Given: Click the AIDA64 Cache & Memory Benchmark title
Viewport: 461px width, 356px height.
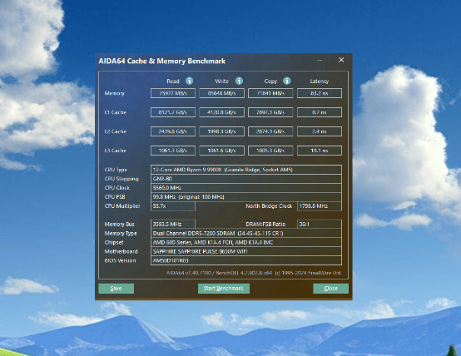Looking at the screenshot, I should tap(162, 62).
